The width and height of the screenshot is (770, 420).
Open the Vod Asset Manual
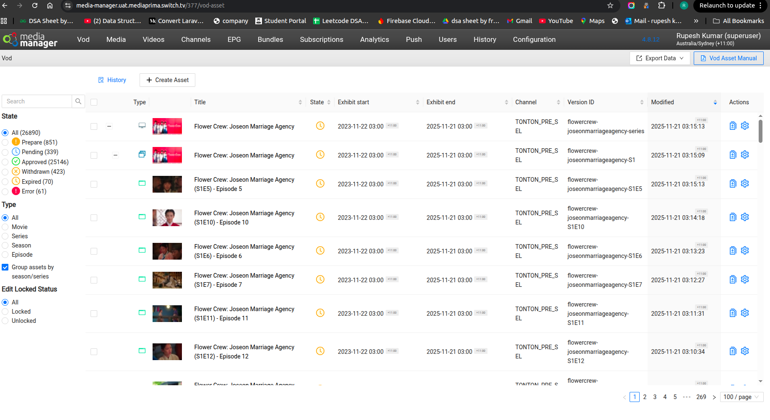728,58
